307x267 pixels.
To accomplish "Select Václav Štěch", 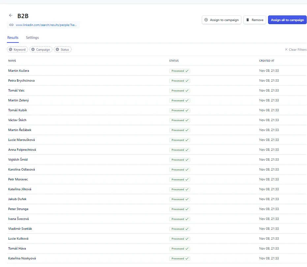I will point(17,120).
